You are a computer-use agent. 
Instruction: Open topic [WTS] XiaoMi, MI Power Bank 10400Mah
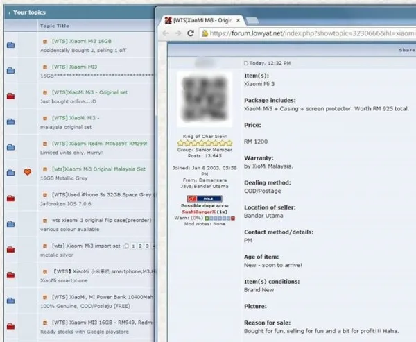pos(103,297)
